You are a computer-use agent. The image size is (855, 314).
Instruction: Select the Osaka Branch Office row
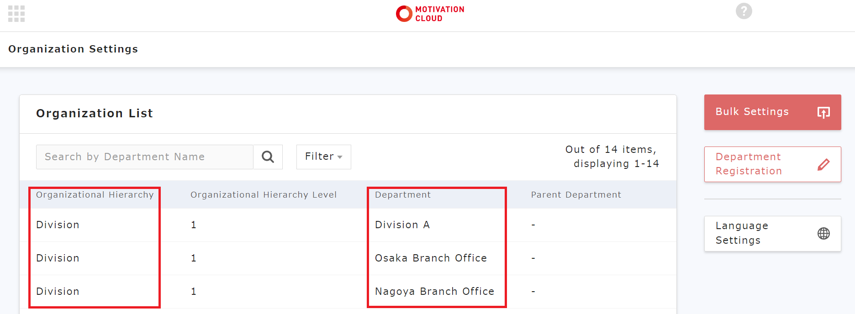pos(348,258)
